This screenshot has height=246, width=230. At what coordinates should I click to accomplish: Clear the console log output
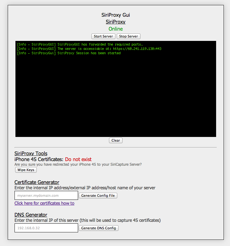coord(116,140)
